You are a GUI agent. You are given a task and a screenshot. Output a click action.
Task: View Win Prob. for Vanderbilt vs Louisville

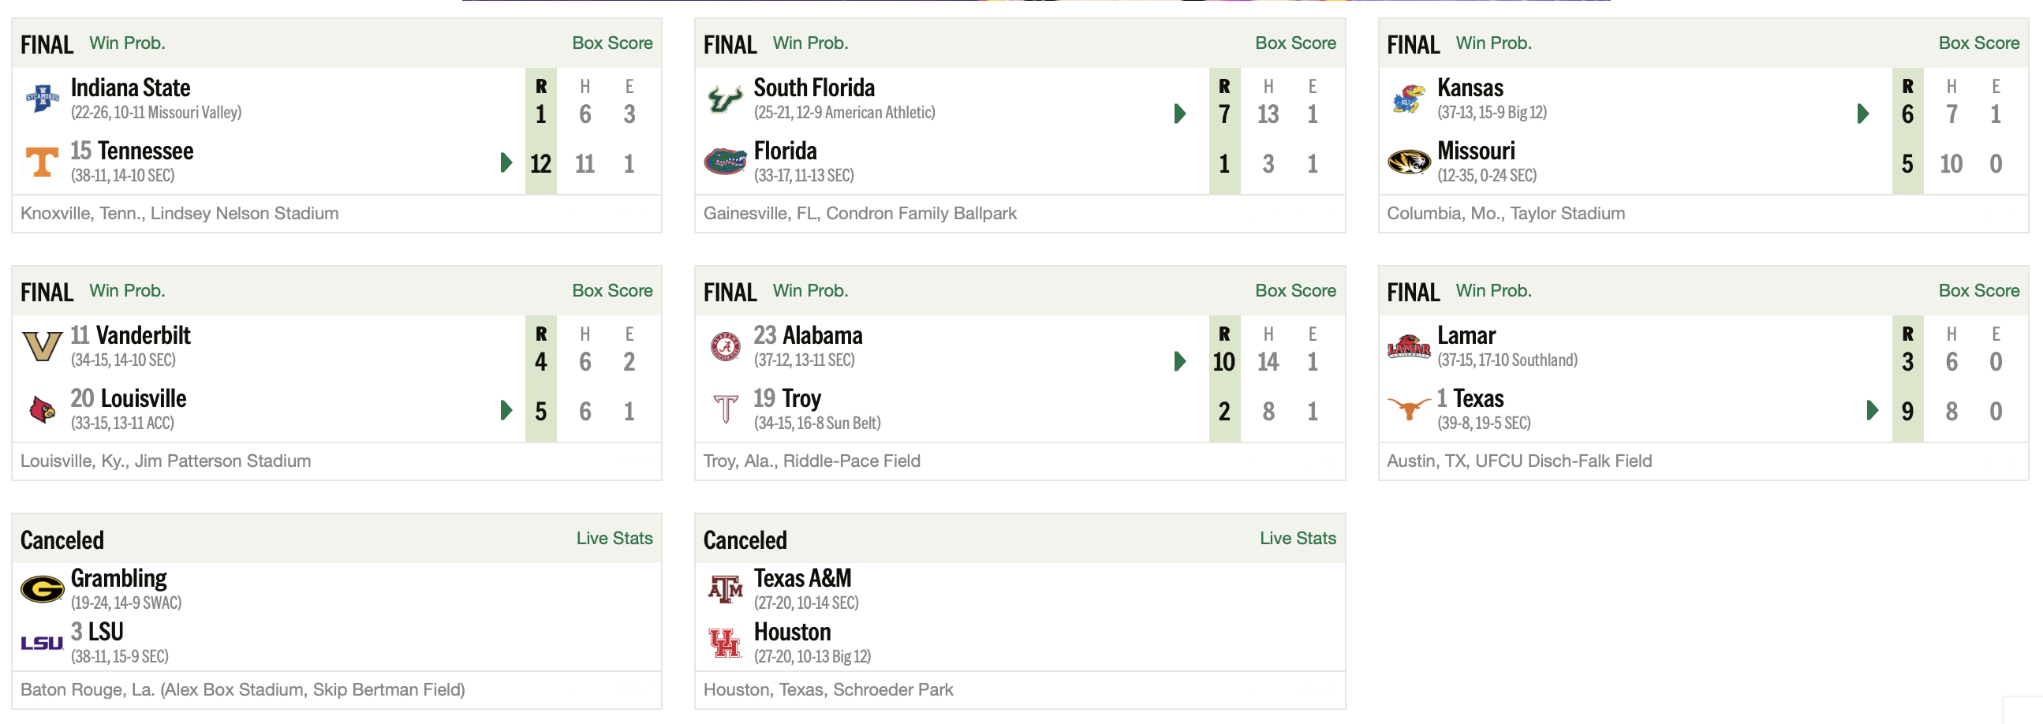click(x=127, y=290)
